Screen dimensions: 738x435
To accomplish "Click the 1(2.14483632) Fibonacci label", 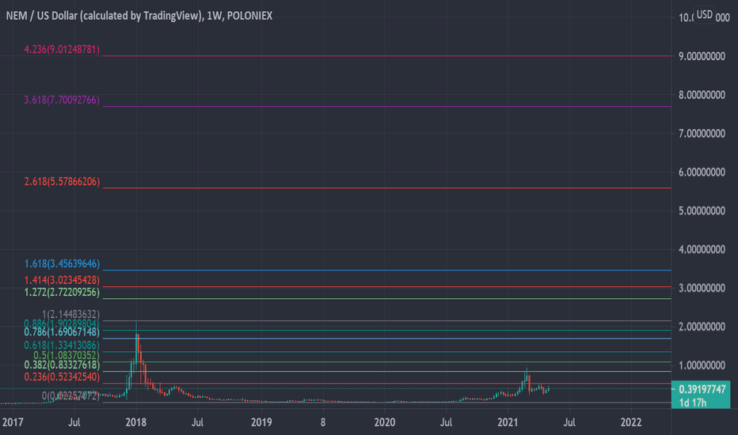I will (x=70, y=314).
